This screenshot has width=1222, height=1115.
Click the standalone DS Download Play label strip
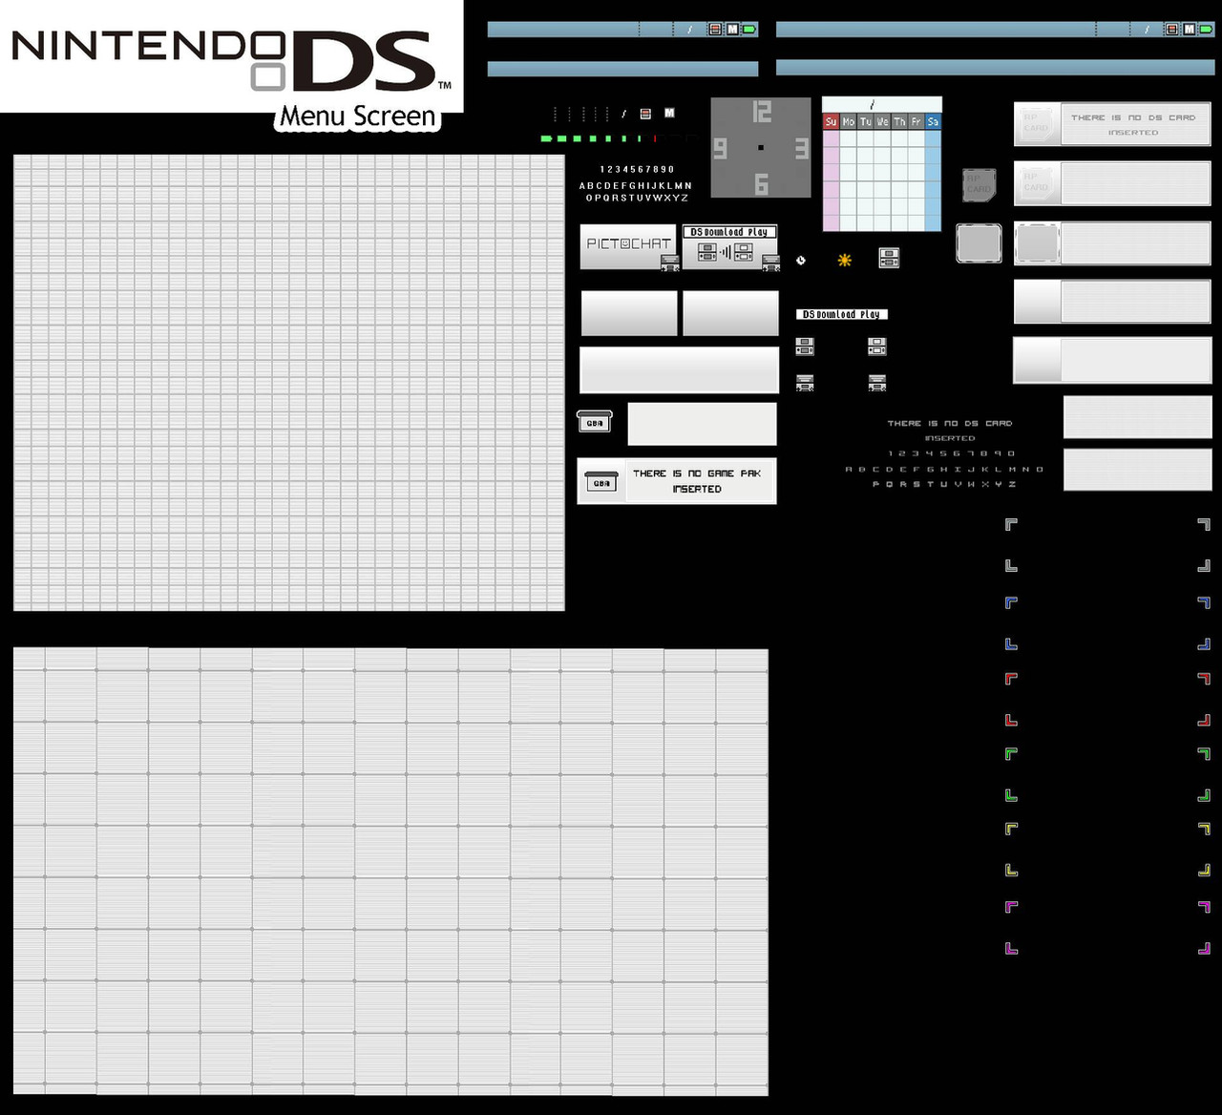coord(842,314)
